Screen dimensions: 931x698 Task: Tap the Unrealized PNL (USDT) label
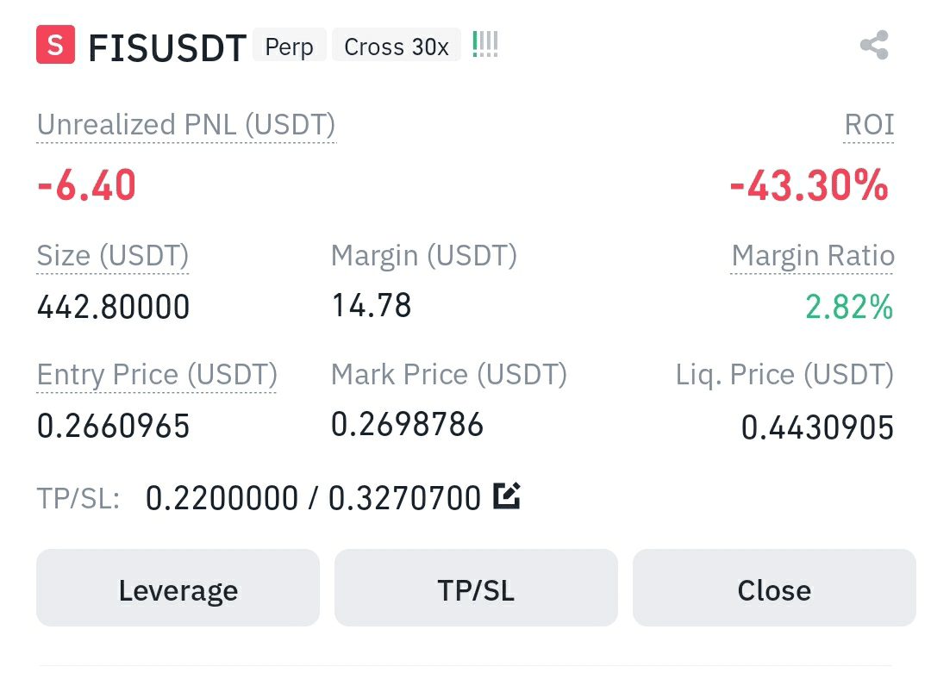pyautogui.click(x=186, y=125)
